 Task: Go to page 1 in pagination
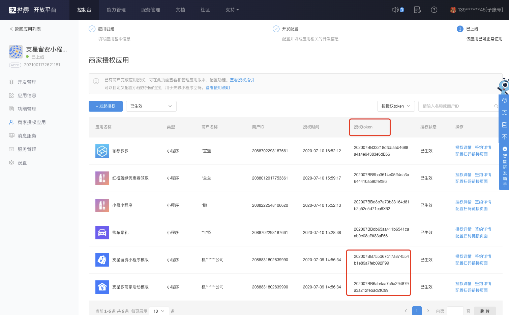pos(417,311)
